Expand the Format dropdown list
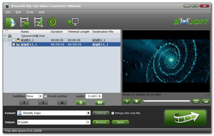Image resolution: width=214 pixels, height=136 pixels. coord(89,113)
